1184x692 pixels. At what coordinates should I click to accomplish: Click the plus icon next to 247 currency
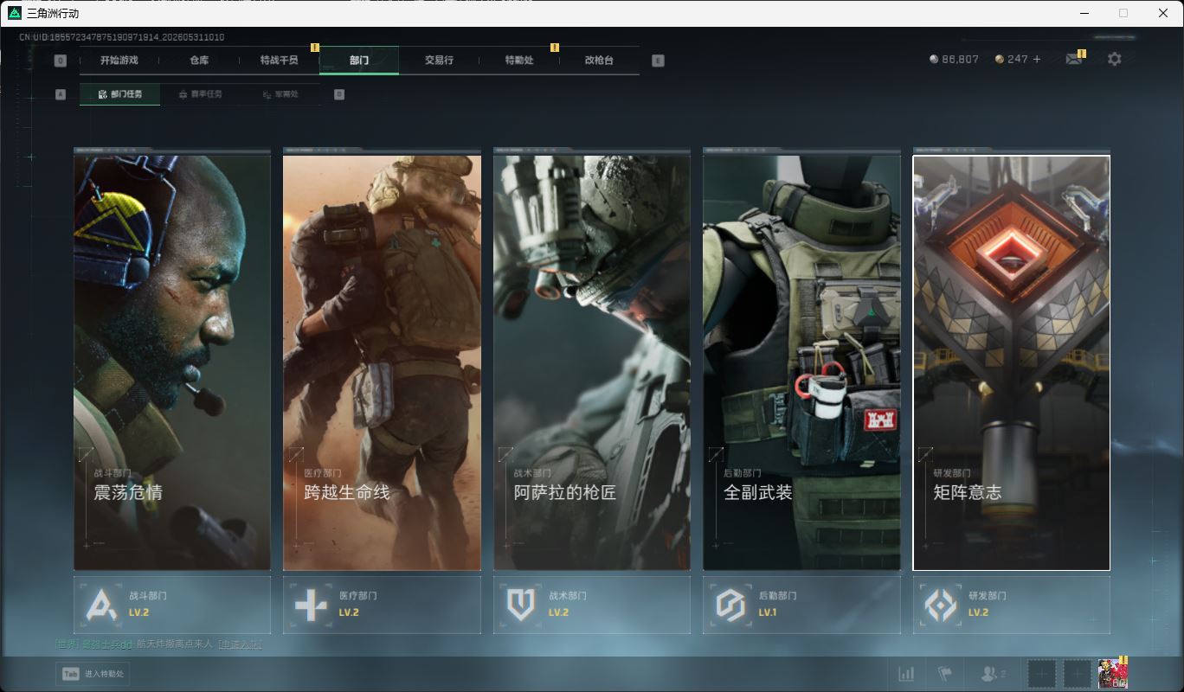coord(1037,59)
